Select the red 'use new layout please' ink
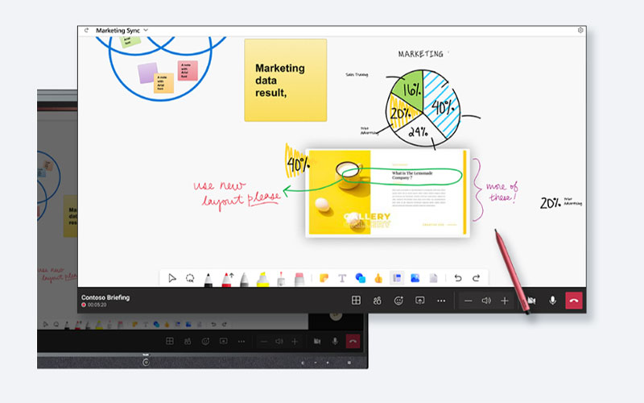The height and width of the screenshot is (403, 644). (237, 194)
